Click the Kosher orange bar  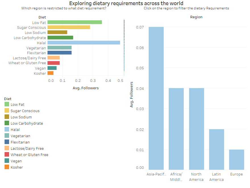click(x=50, y=73)
